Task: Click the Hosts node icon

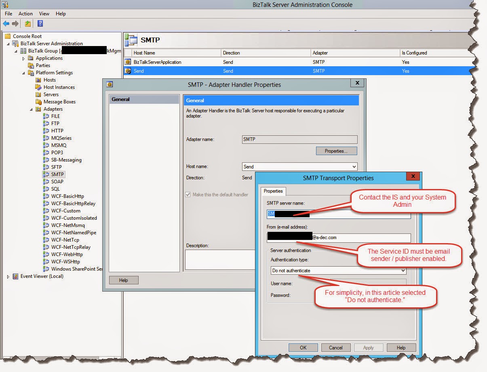Action: pyautogui.click(x=38, y=80)
